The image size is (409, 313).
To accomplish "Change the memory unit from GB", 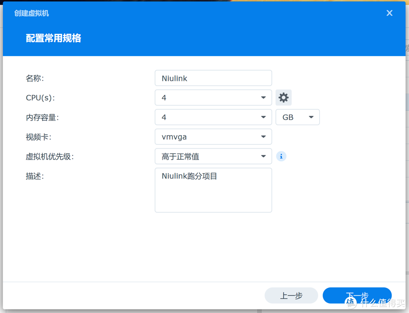I will coord(298,117).
